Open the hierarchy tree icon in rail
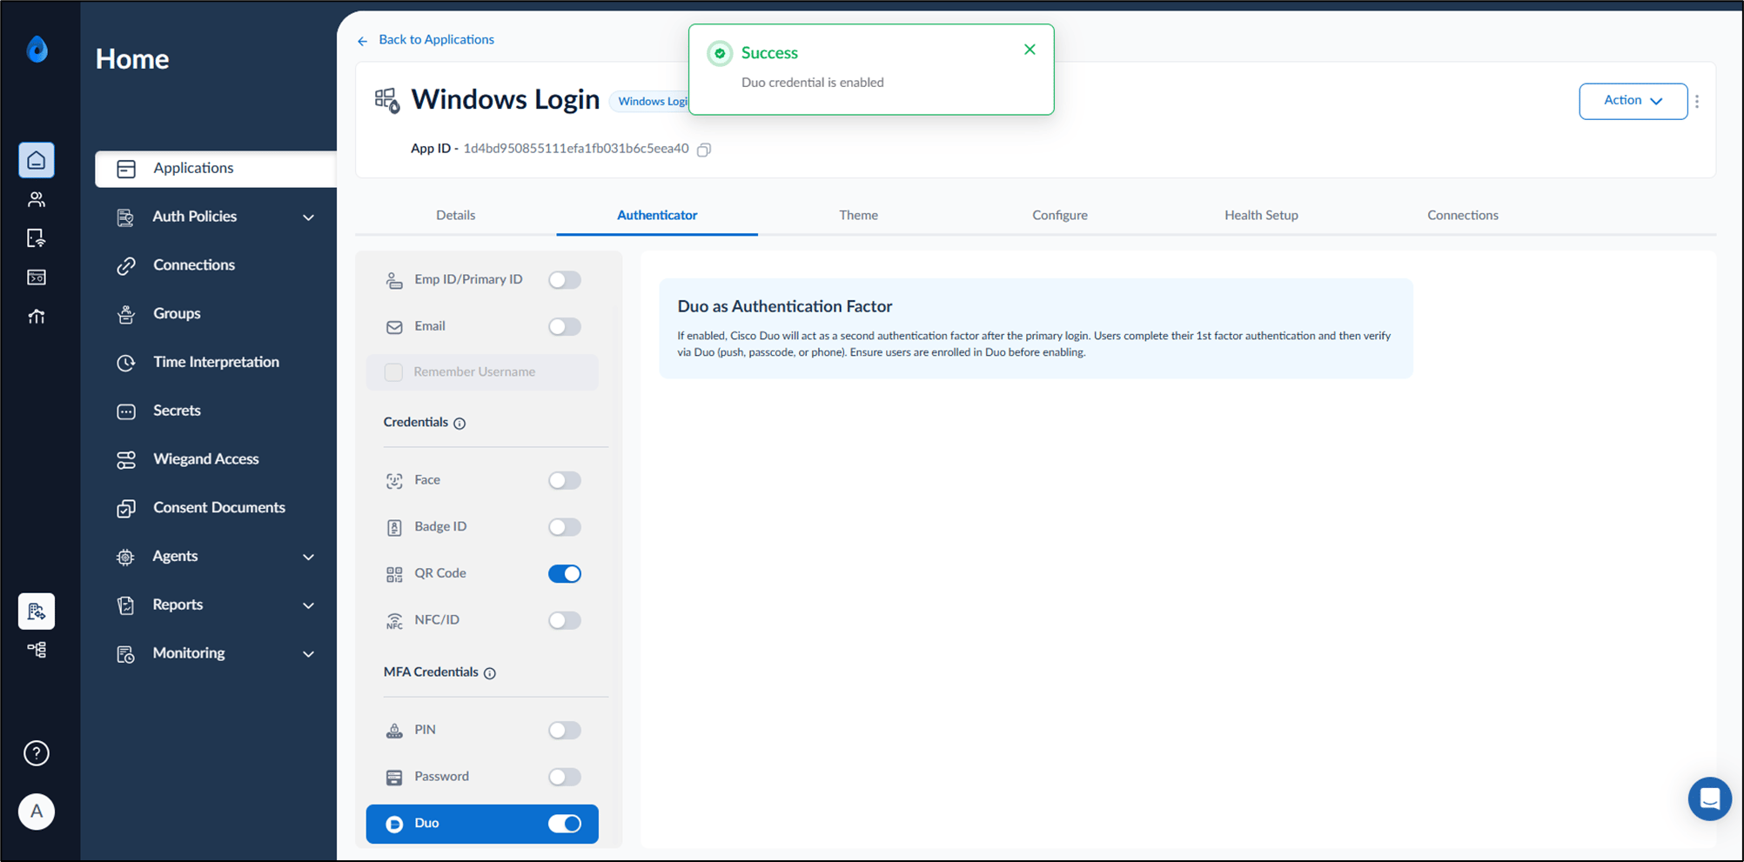The width and height of the screenshot is (1744, 862). [x=37, y=650]
